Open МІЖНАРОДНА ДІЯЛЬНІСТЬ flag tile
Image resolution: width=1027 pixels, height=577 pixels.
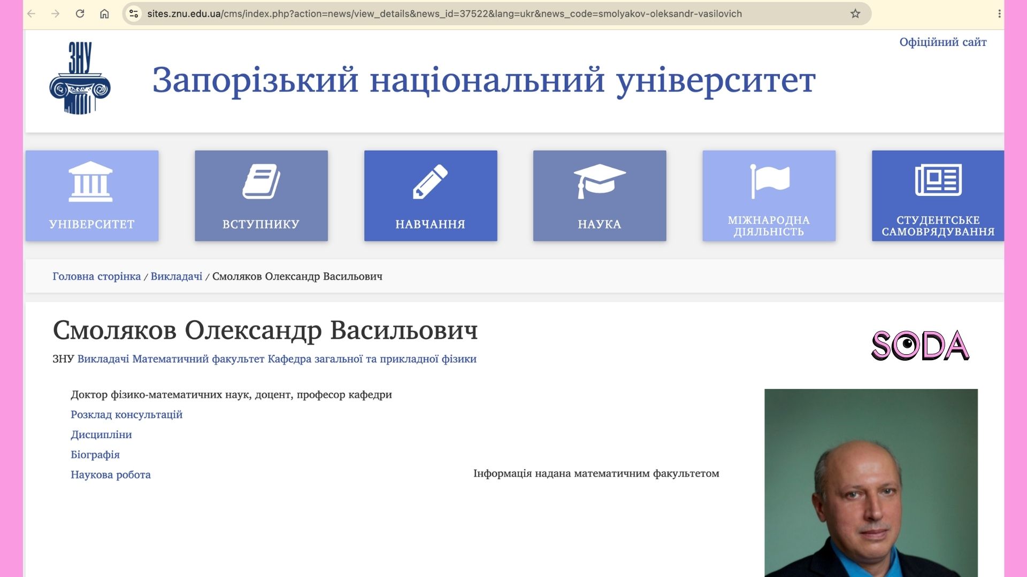(769, 196)
